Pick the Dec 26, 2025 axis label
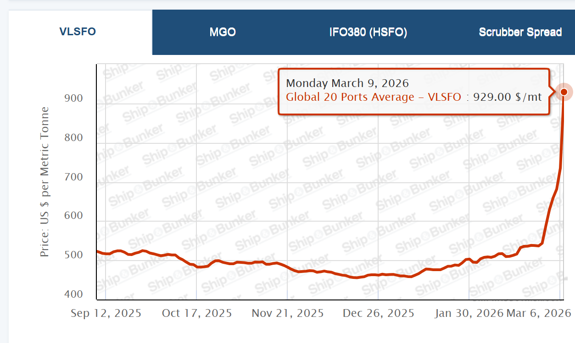The width and height of the screenshot is (575, 343). (x=379, y=313)
